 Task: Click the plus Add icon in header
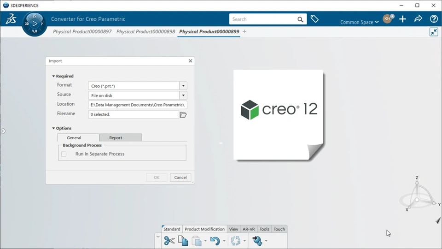pyautogui.click(x=403, y=19)
